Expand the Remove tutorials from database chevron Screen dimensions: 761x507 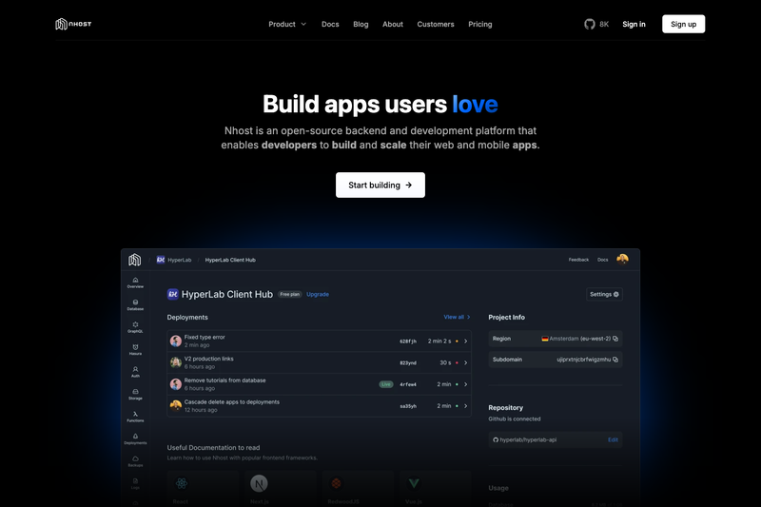tap(465, 384)
